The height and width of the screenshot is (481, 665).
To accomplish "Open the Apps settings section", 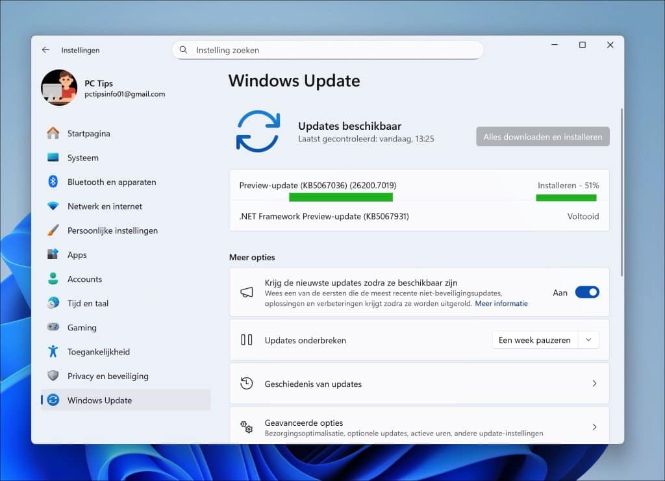I will pyautogui.click(x=77, y=255).
